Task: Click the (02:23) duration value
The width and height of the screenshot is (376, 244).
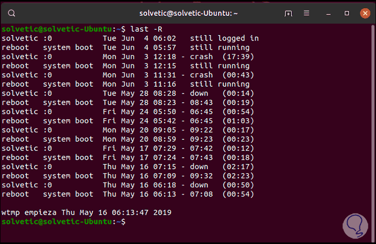Action: pos(238,176)
